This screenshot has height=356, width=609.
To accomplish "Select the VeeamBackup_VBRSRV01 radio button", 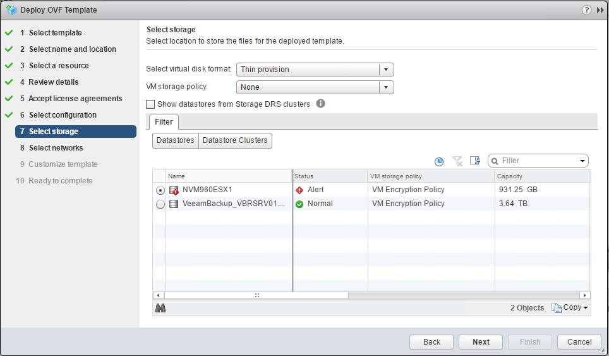I will tap(160, 204).
